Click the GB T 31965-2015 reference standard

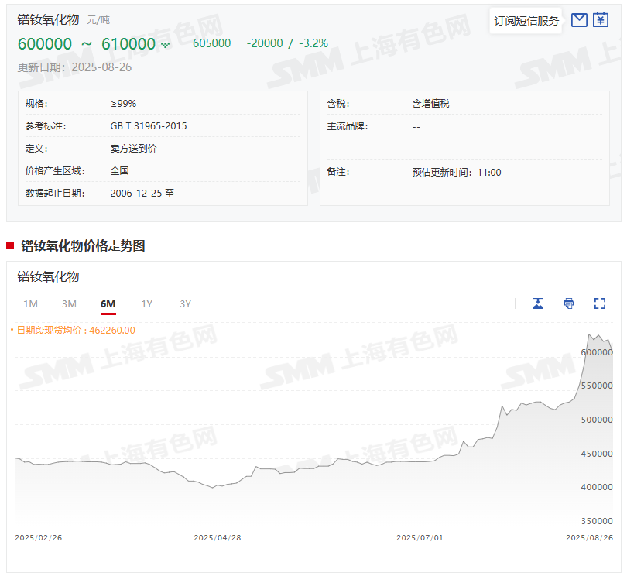tap(149, 125)
